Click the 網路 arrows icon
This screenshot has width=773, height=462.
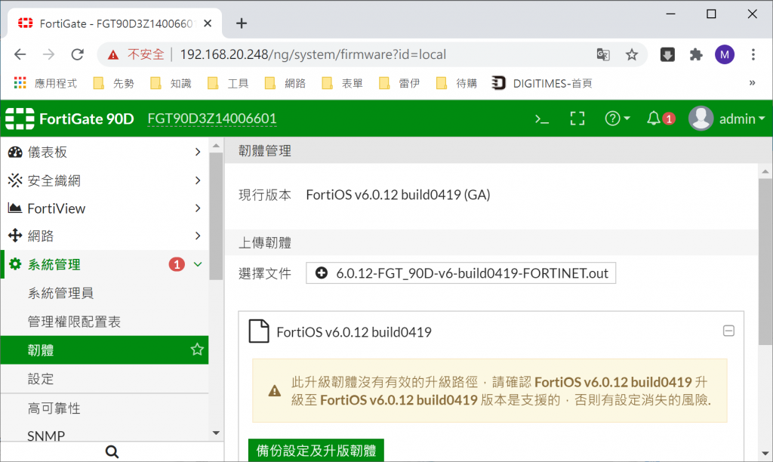[x=15, y=236]
